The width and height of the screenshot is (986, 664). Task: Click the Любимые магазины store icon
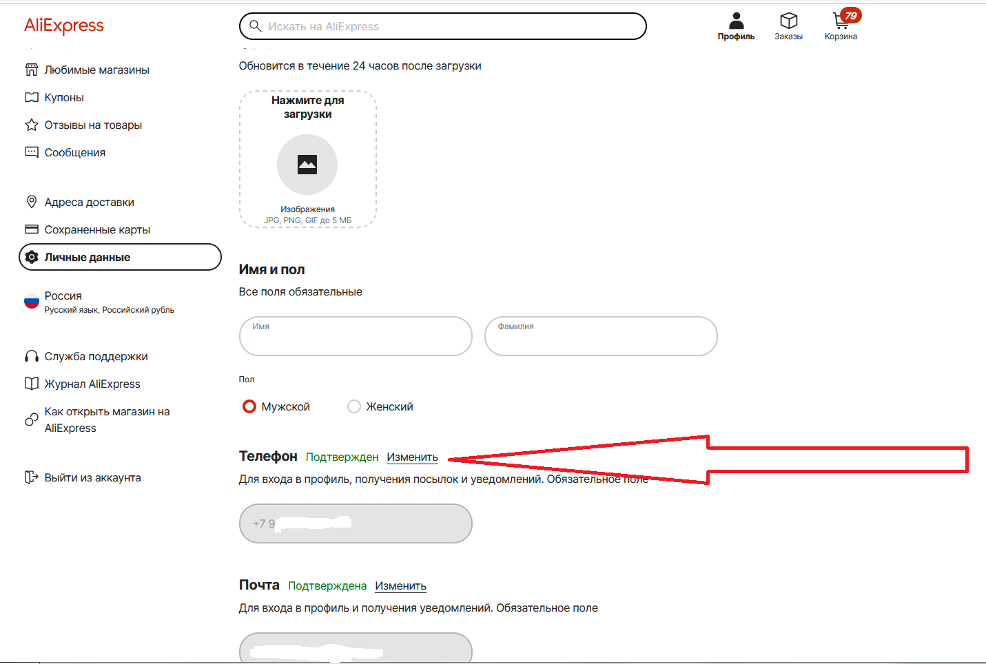[32, 70]
